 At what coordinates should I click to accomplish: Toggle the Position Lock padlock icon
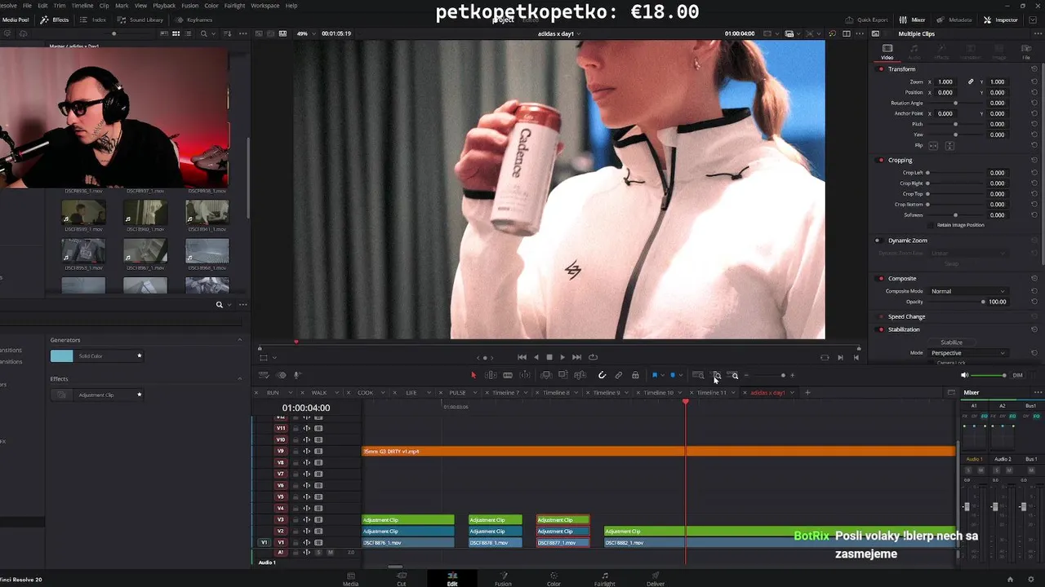coord(635,375)
